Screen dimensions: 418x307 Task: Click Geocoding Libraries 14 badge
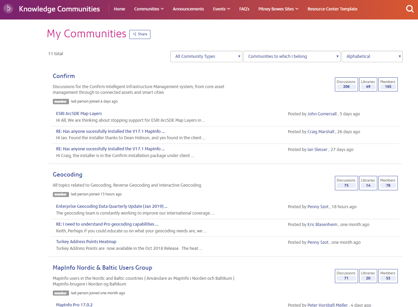click(368, 183)
